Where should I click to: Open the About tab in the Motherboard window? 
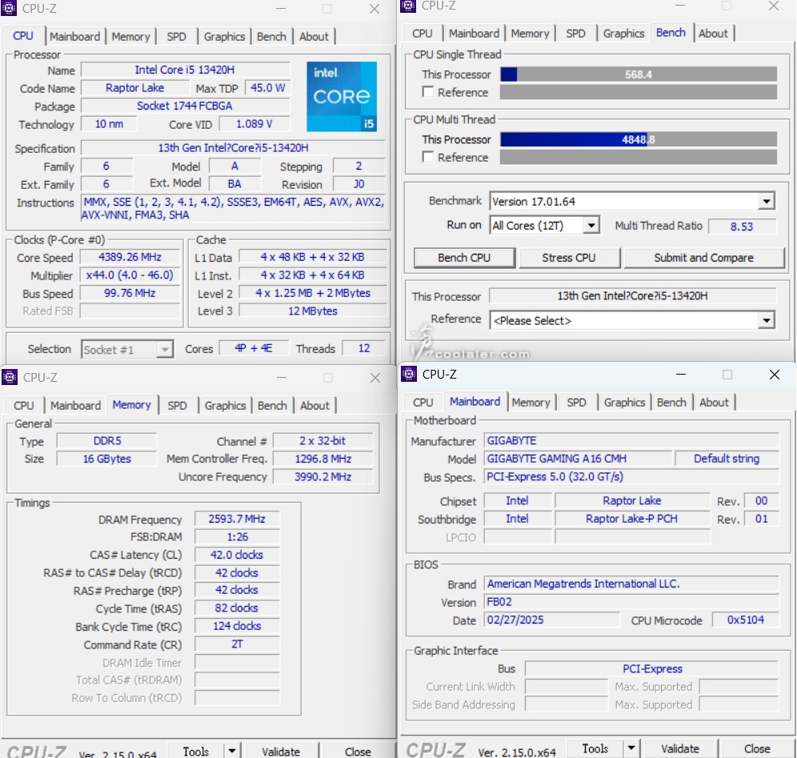[714, 403]
